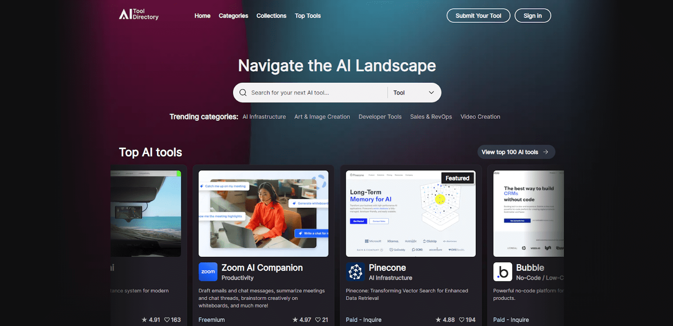673x326 pixels.
Task: Click the Productivity category under Zoom
Action: [238, 278]
